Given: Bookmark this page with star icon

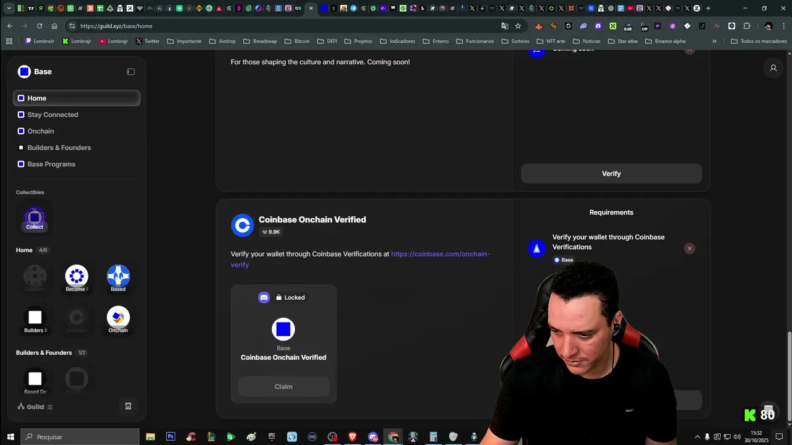Looking at the screenshot, I should click(518, 26).
